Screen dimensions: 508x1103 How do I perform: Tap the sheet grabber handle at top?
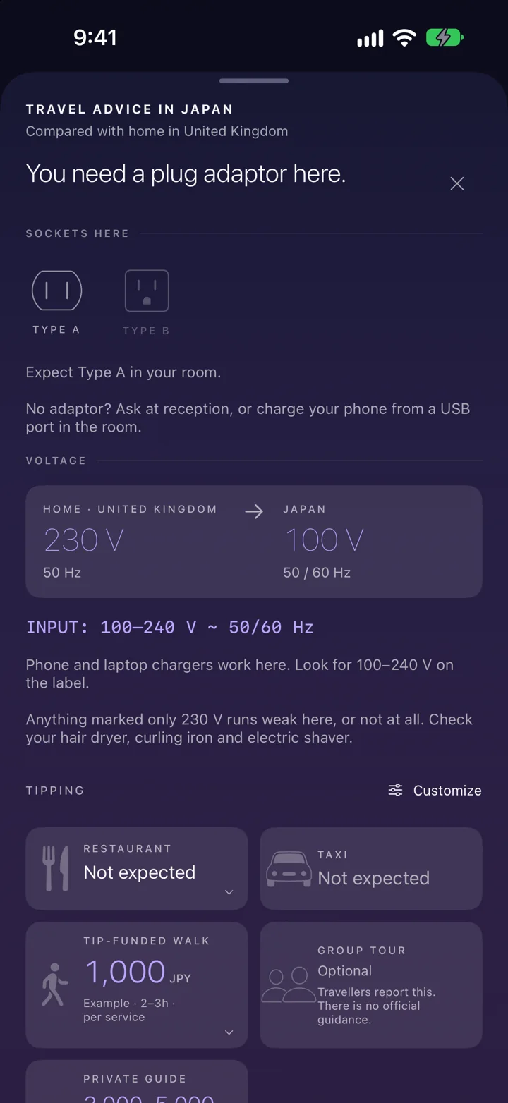point(254,81)
